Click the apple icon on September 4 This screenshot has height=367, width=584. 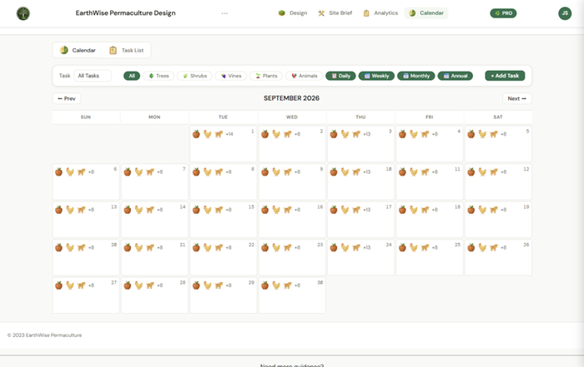402,134
